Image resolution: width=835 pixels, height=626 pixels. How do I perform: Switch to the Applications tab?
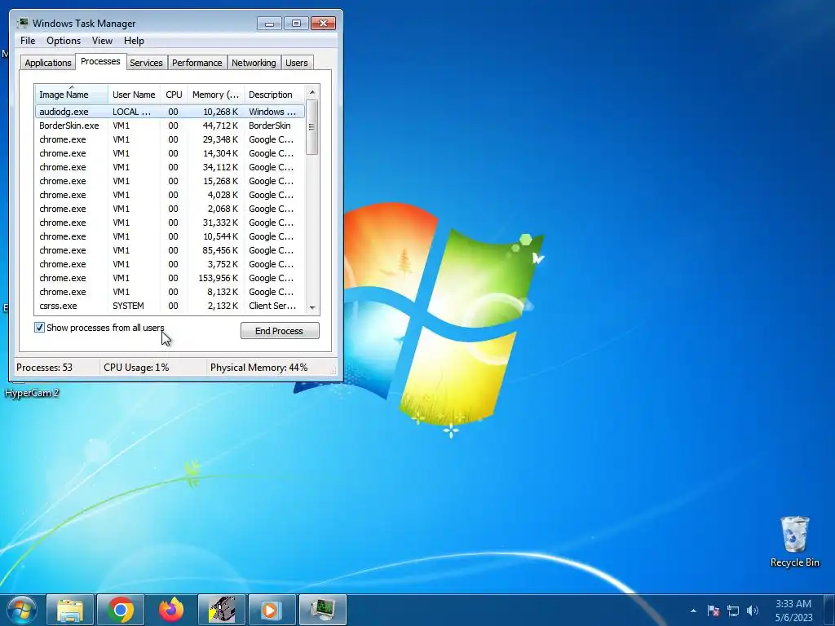48,62
